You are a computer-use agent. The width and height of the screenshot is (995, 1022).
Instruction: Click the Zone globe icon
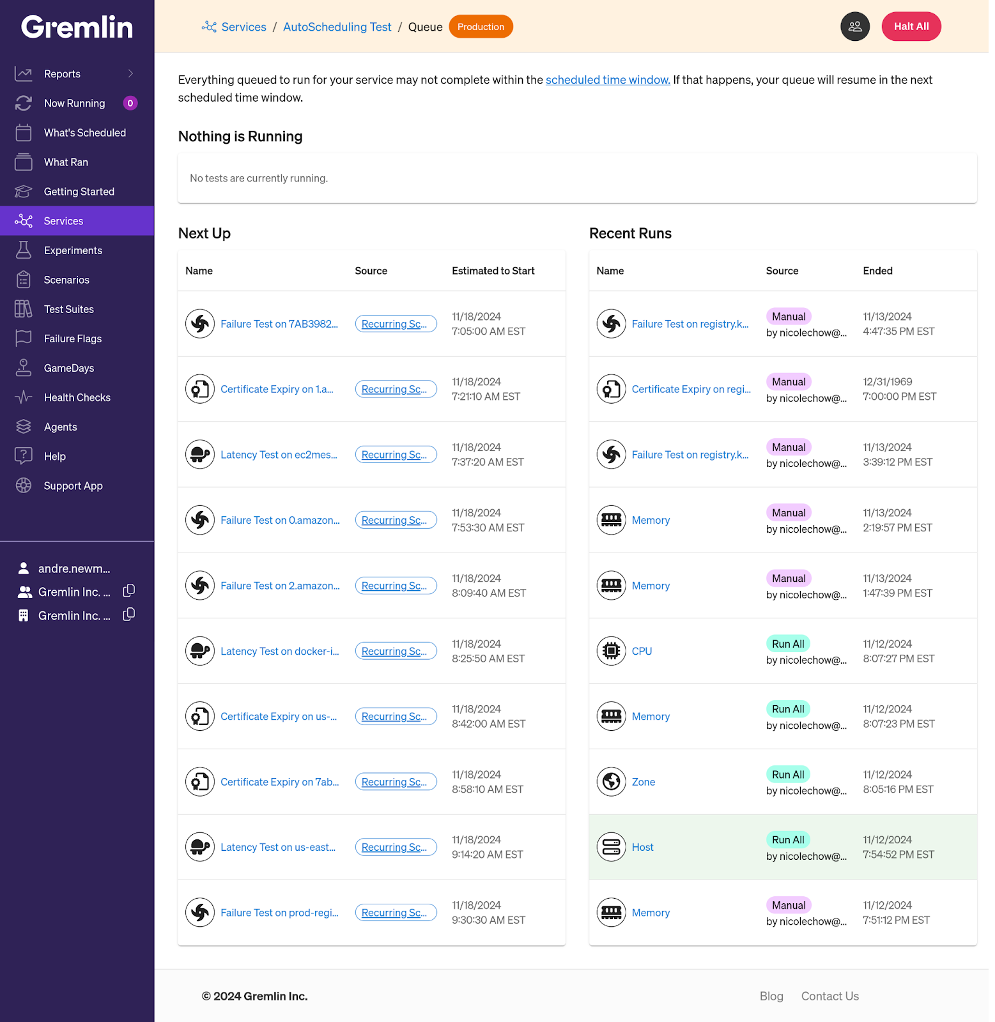click(612, 781)
